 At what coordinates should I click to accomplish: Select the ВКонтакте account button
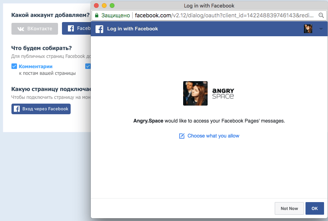35,29
